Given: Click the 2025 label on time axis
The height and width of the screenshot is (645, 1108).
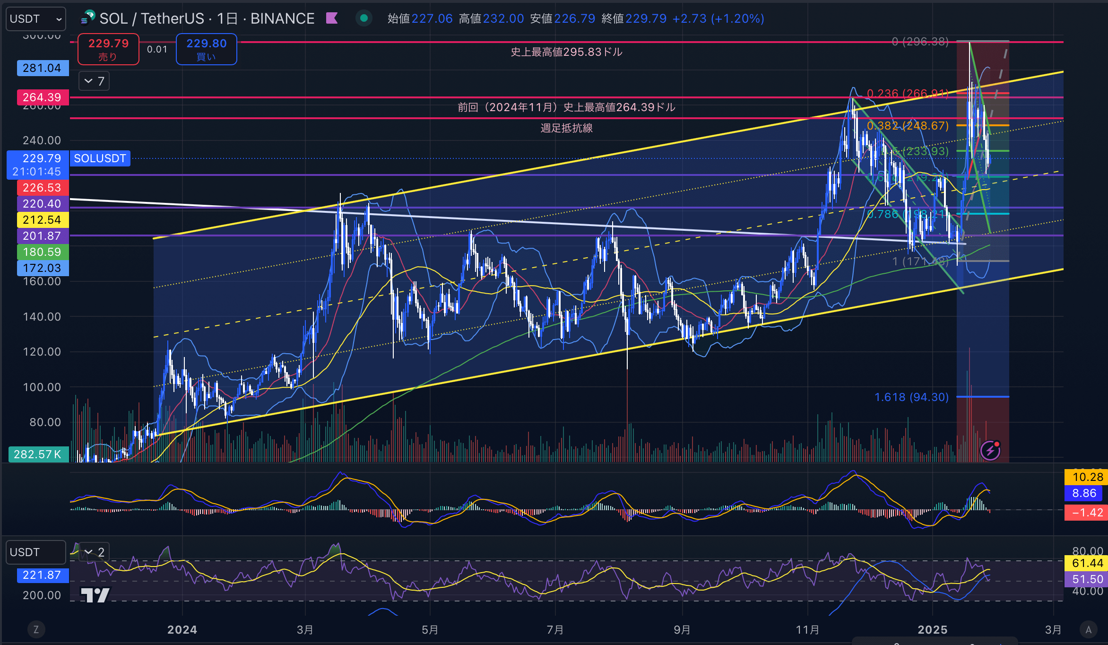Looking at the screenshot, I should pyautogui.click(x=932, y=630).
